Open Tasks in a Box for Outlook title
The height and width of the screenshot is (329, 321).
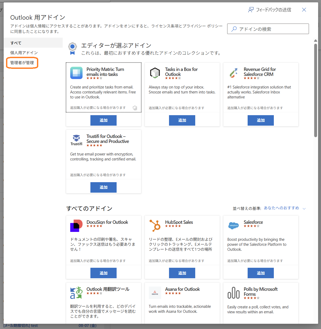point(181,72)
